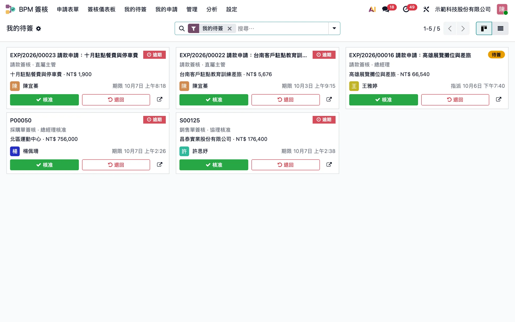Open the 我的待簽 top menu item
This screenshot has height=322, width=515.
click(135, 9)
